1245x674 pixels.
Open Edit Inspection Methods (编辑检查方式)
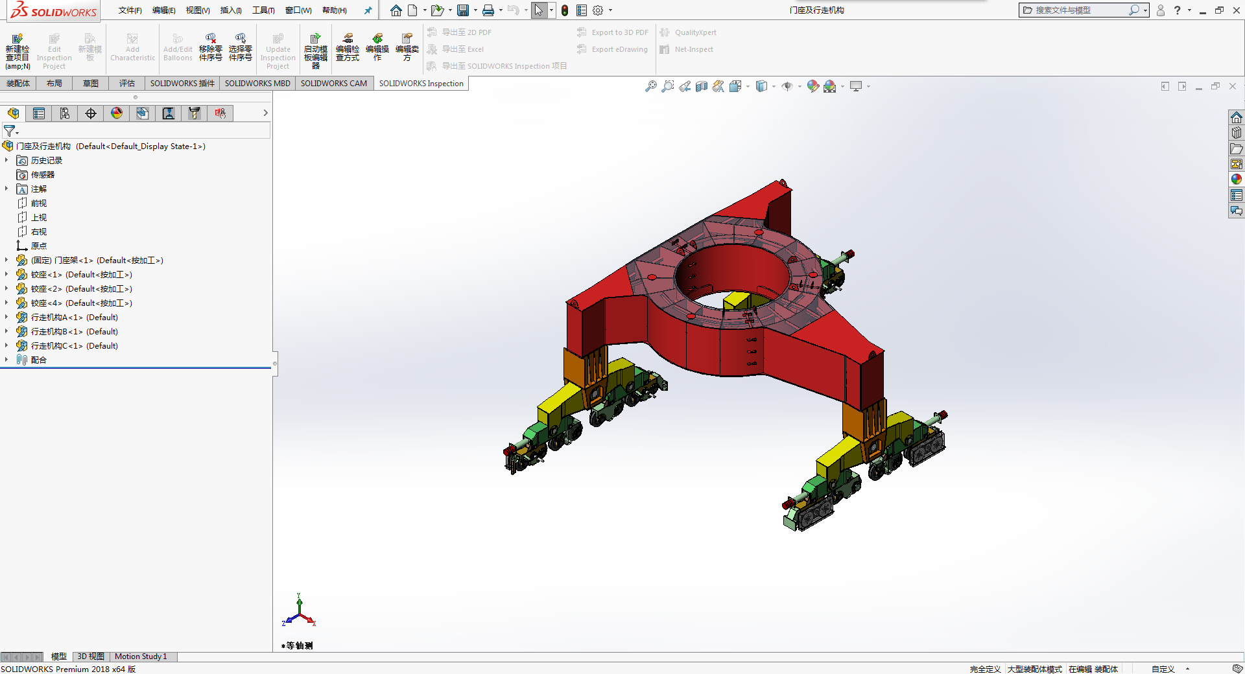pos(348,47)
